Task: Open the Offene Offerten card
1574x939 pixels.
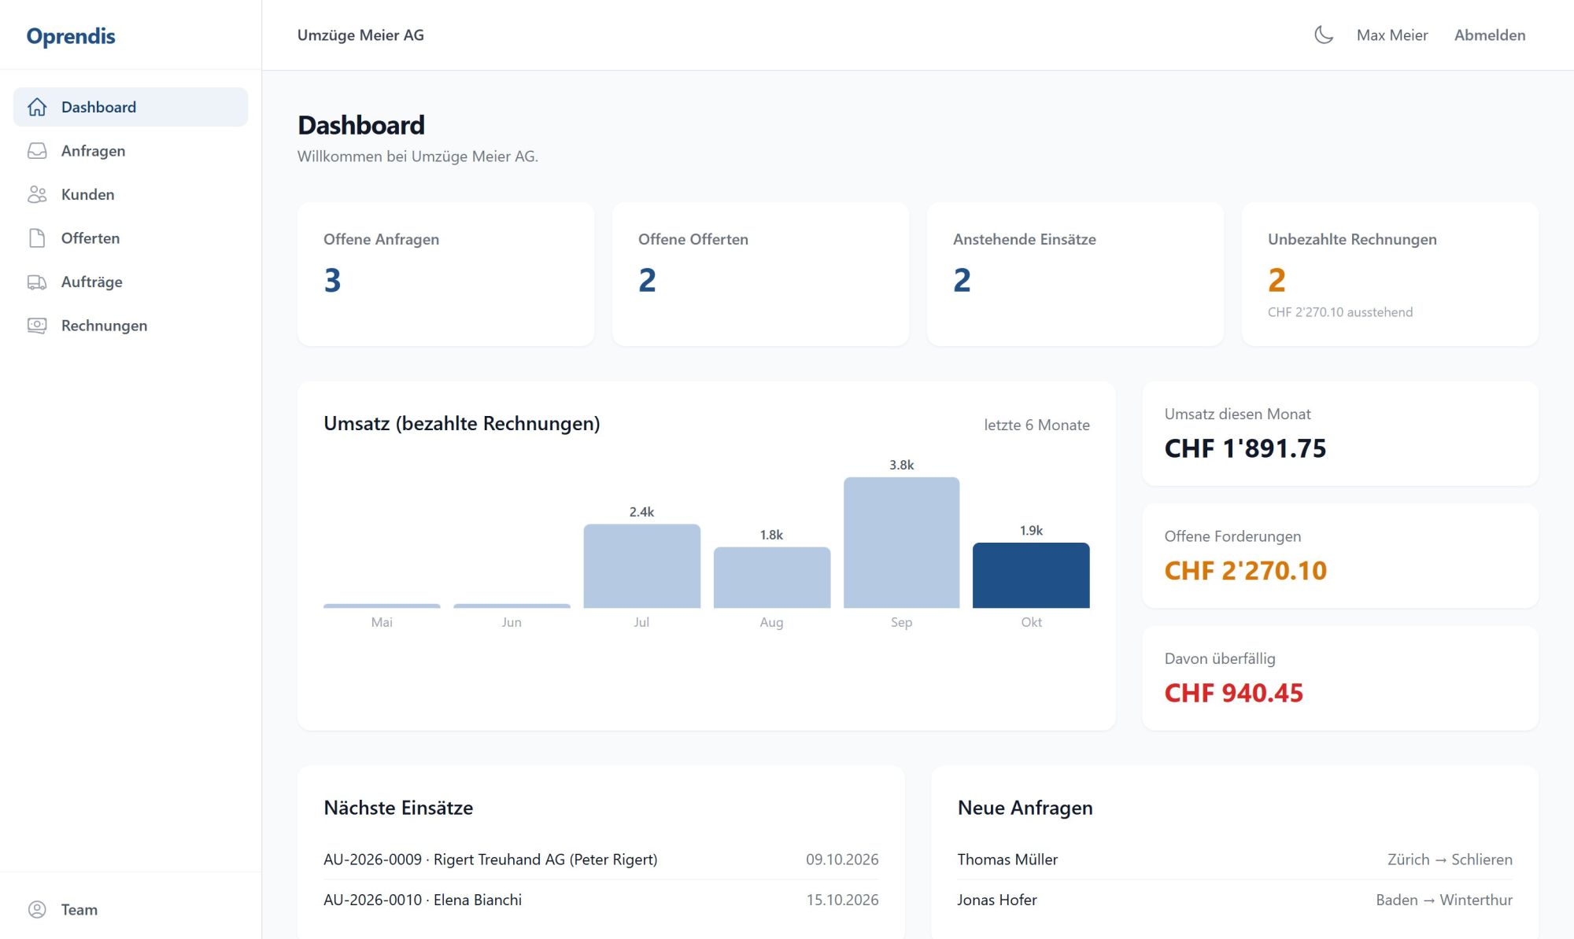Action: point(760,274)
